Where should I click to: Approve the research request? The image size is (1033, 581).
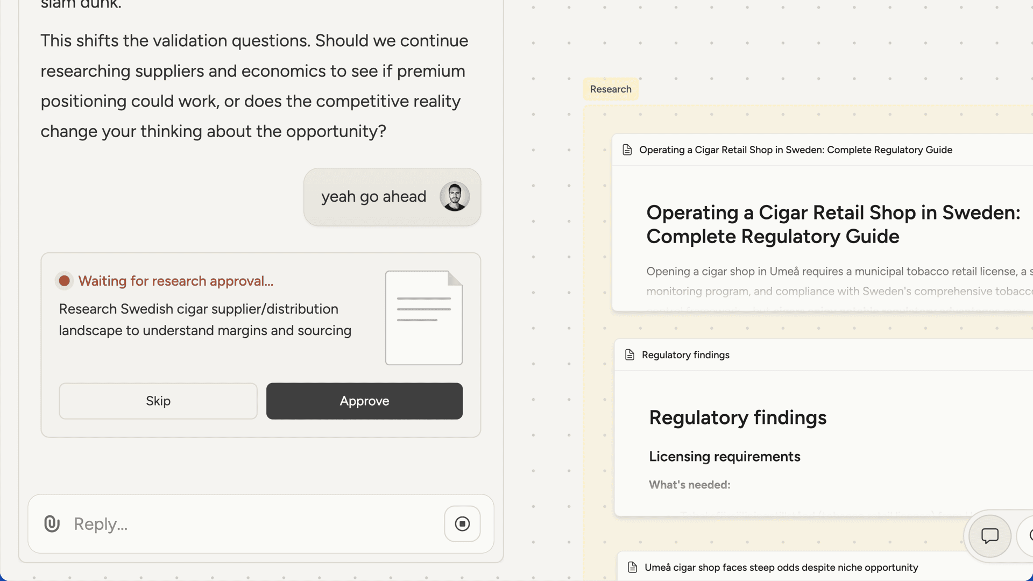(364, 401)
